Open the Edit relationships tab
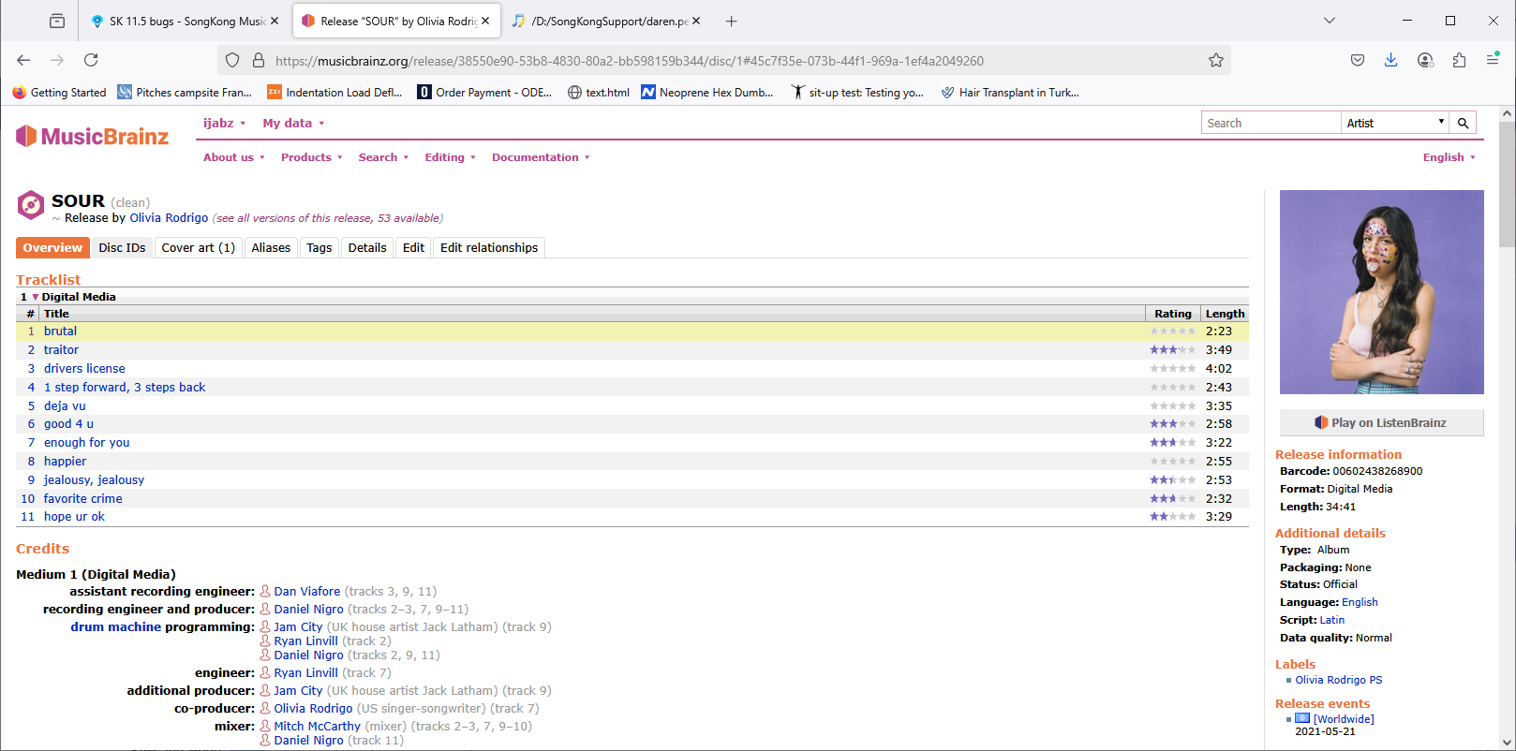This screenshot has height=751, width=1516. coord(489,247)
